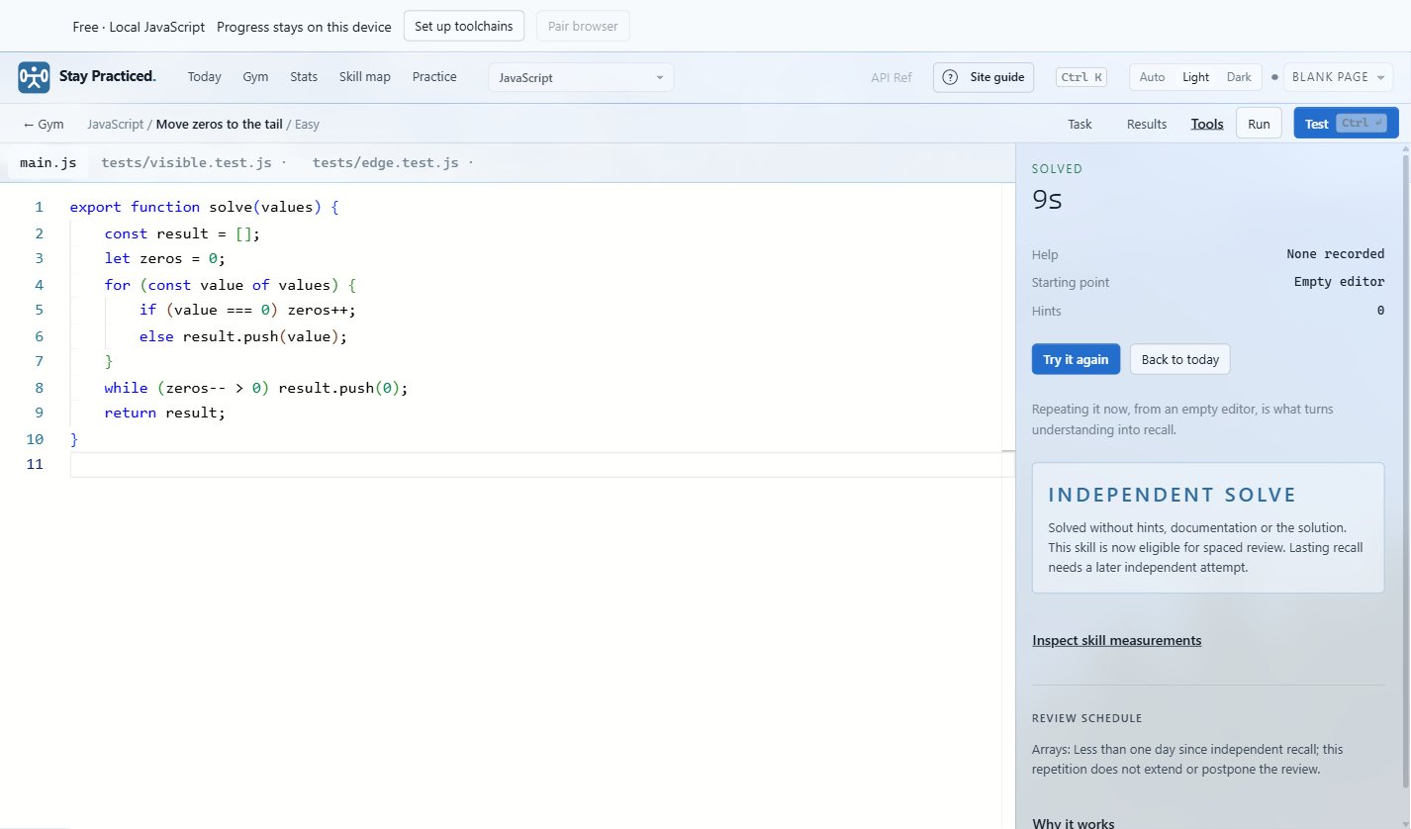Switch theme to Dark

pyautogui.click(x=1239, y=77)
